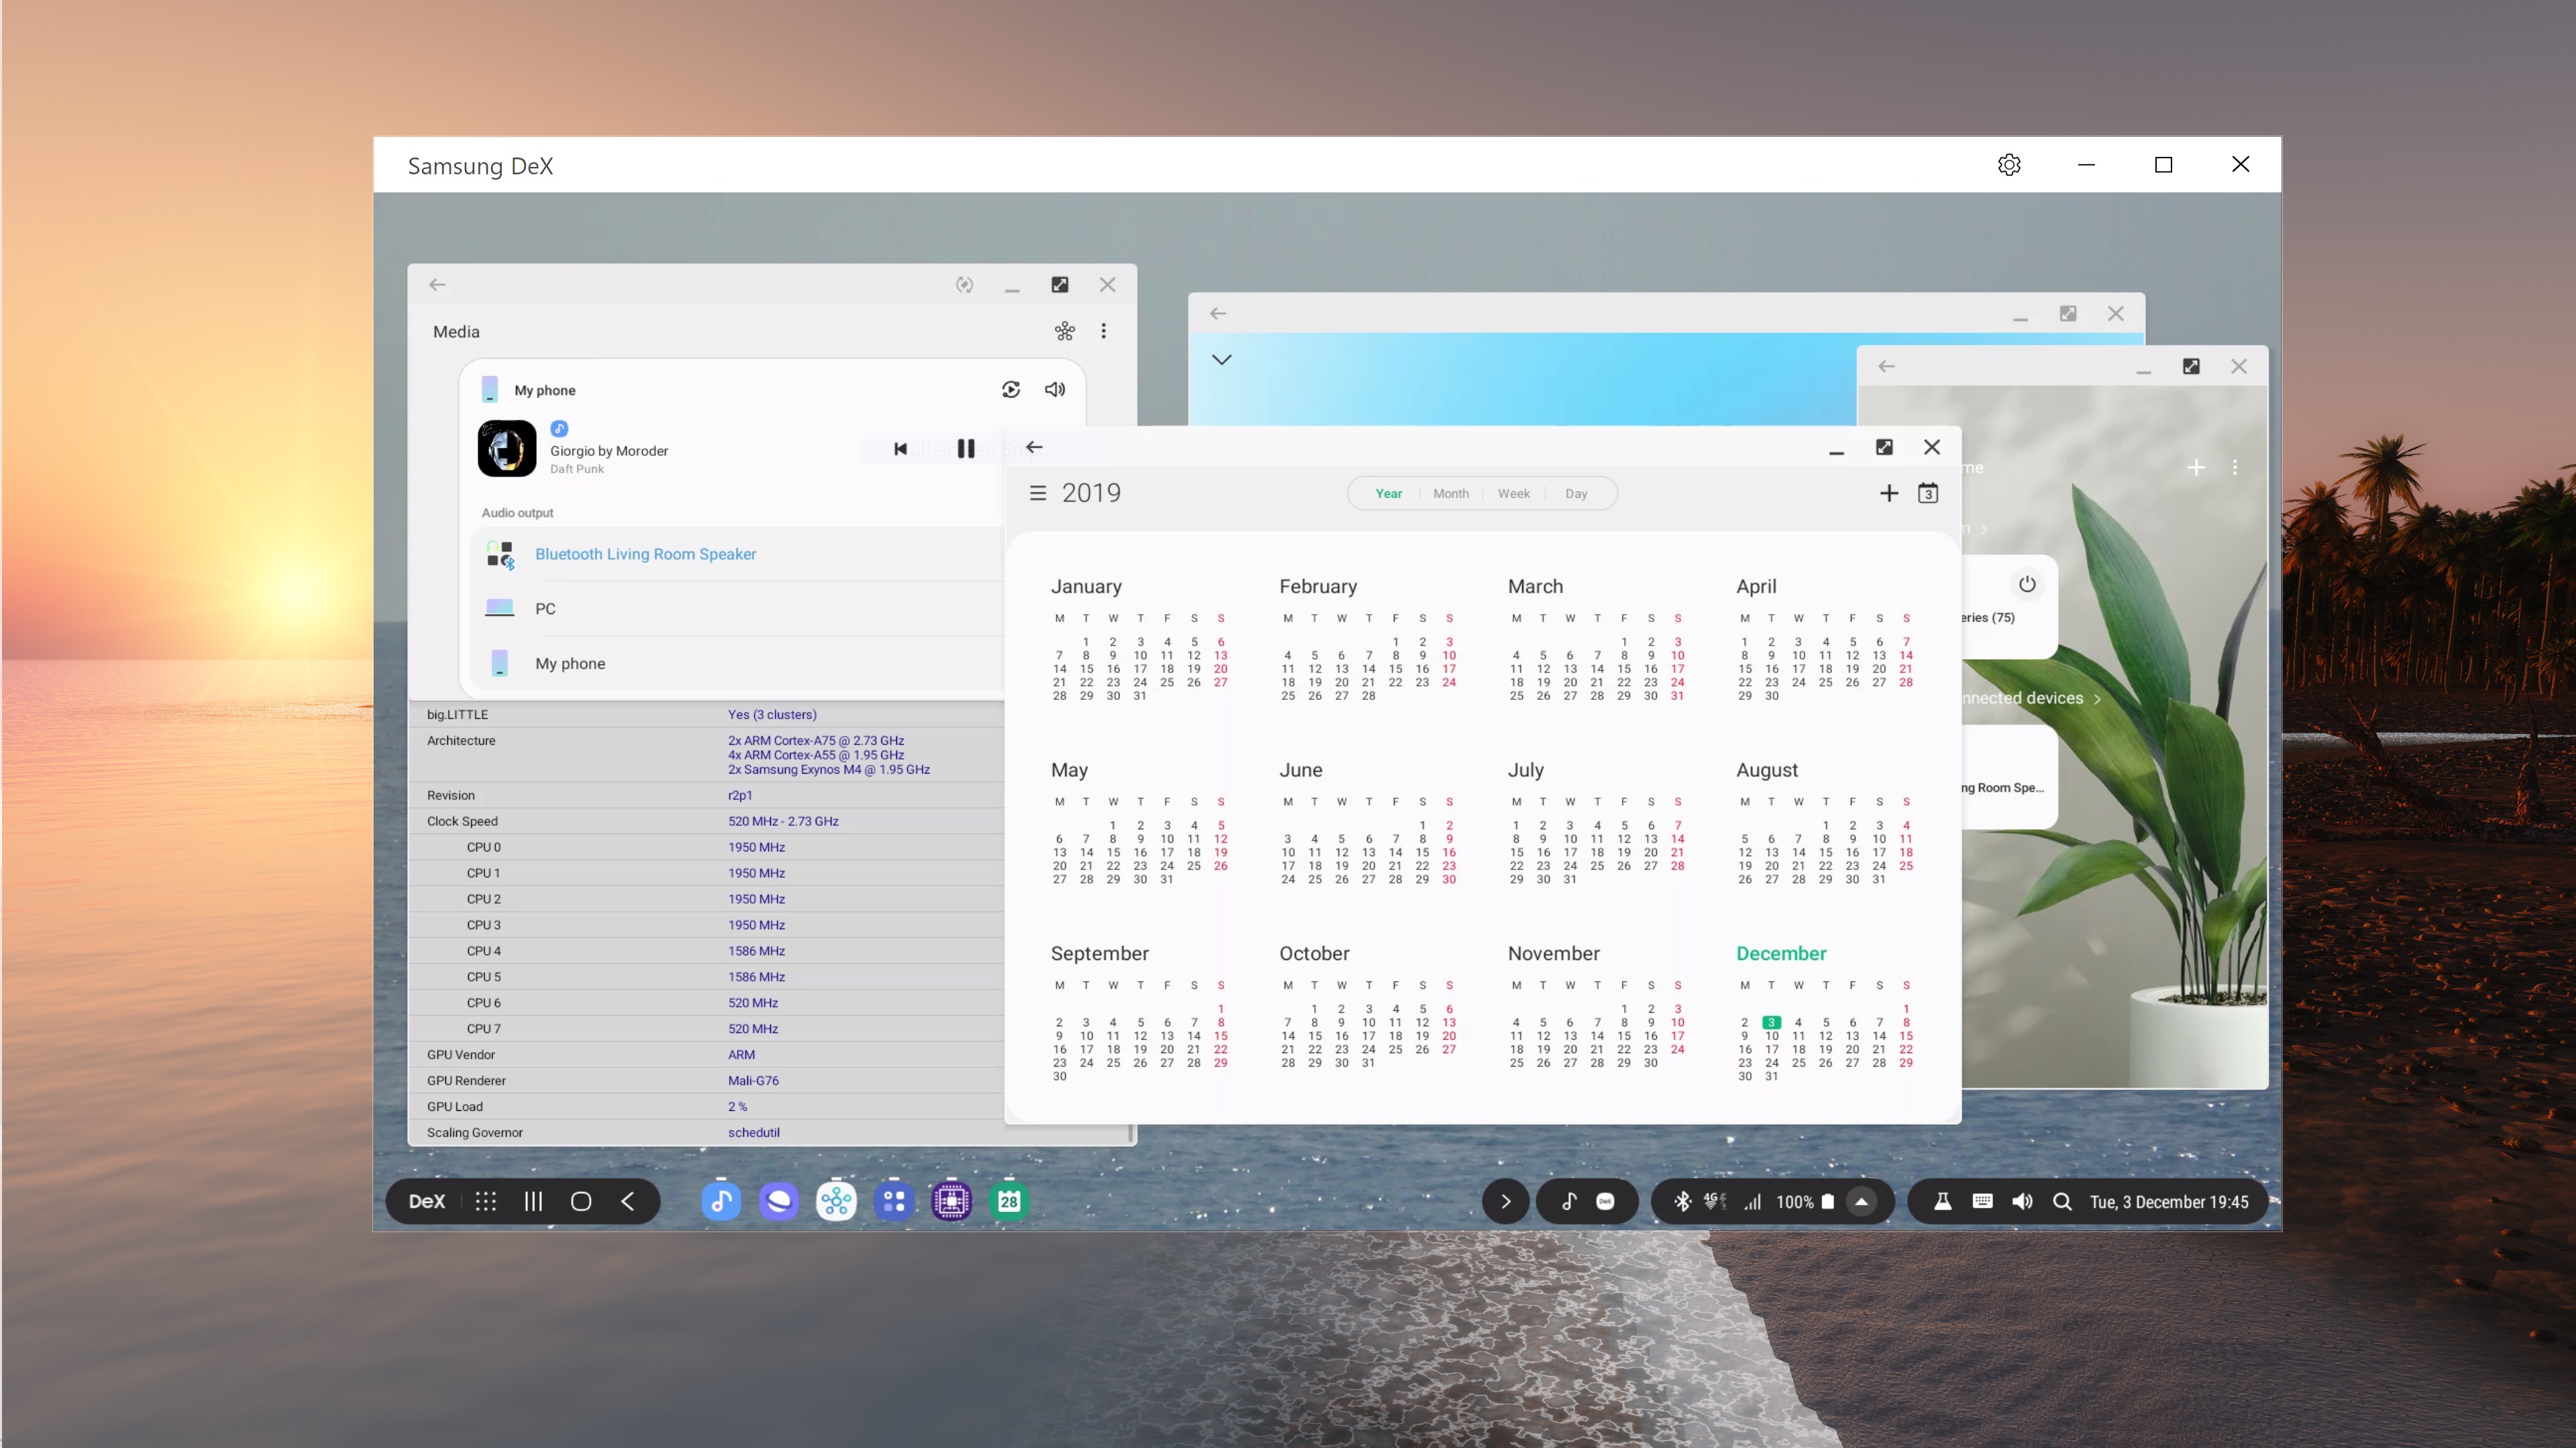Open SmartThings icon in Media header
The width and height of the screenshot is (2576, 1448).
[1064, 330]
